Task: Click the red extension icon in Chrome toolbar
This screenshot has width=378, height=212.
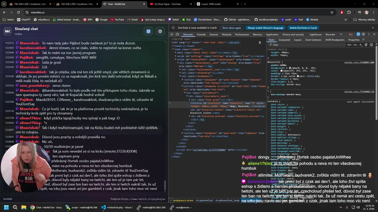Action: 342,12
